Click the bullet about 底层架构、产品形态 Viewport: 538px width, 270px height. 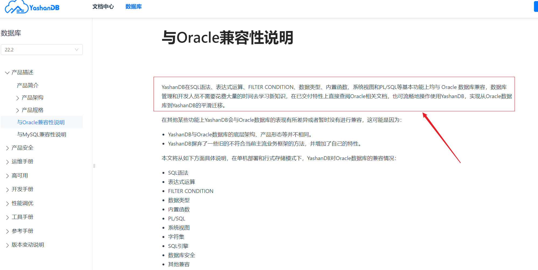click(240, 134)
